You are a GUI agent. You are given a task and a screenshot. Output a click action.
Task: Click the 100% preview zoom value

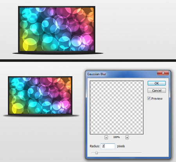117,137
